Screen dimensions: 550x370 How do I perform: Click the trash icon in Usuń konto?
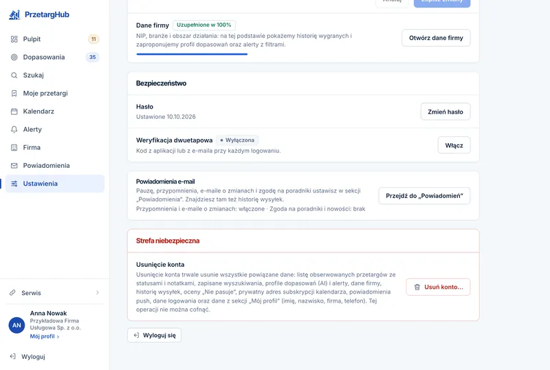(x=417, y=287)
